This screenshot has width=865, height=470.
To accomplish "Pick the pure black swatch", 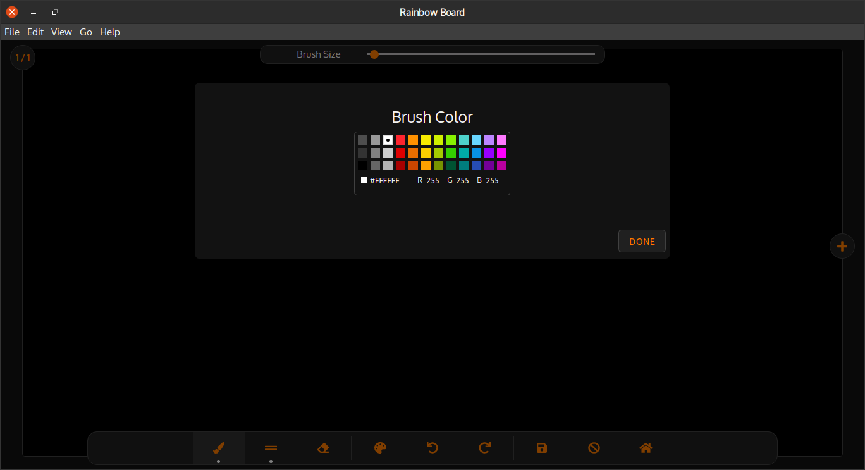I will pyautogui.click(x=362, y=166).
